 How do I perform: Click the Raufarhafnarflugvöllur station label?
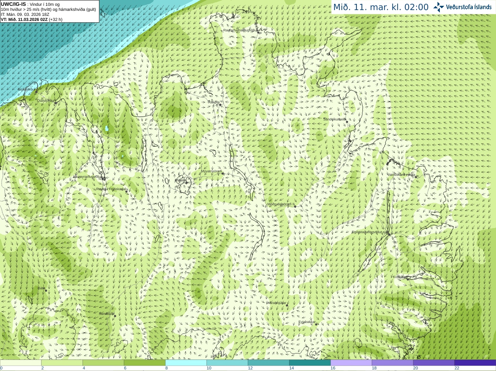(x=240, y=30)
